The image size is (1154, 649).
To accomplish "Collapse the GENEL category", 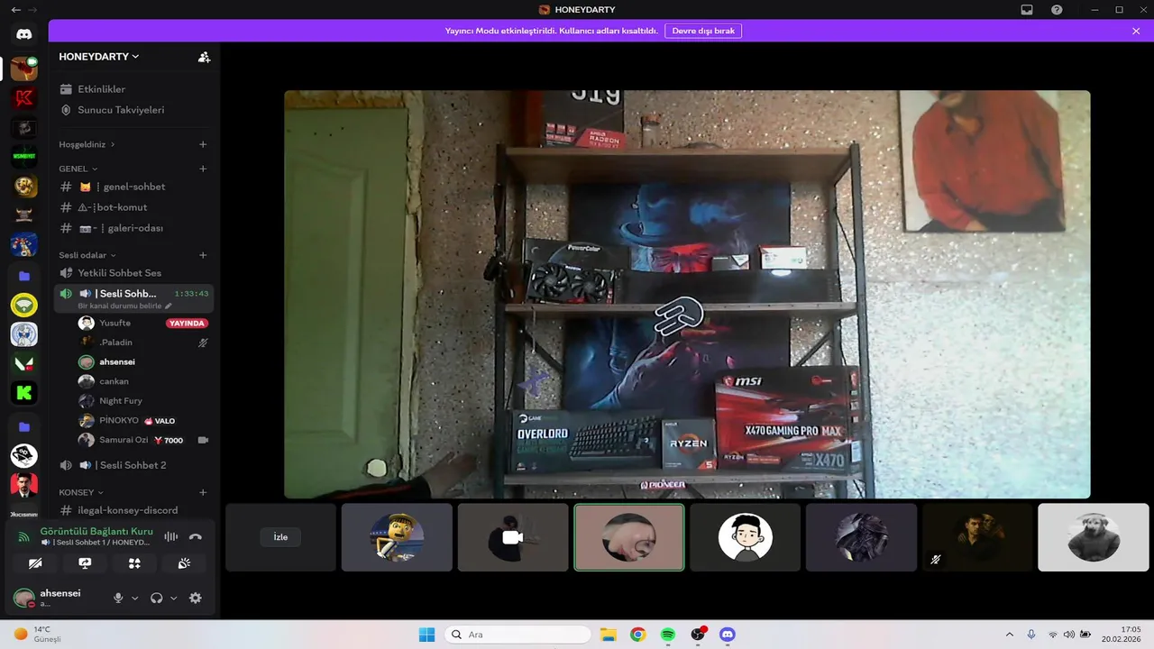I will point(78,169).
